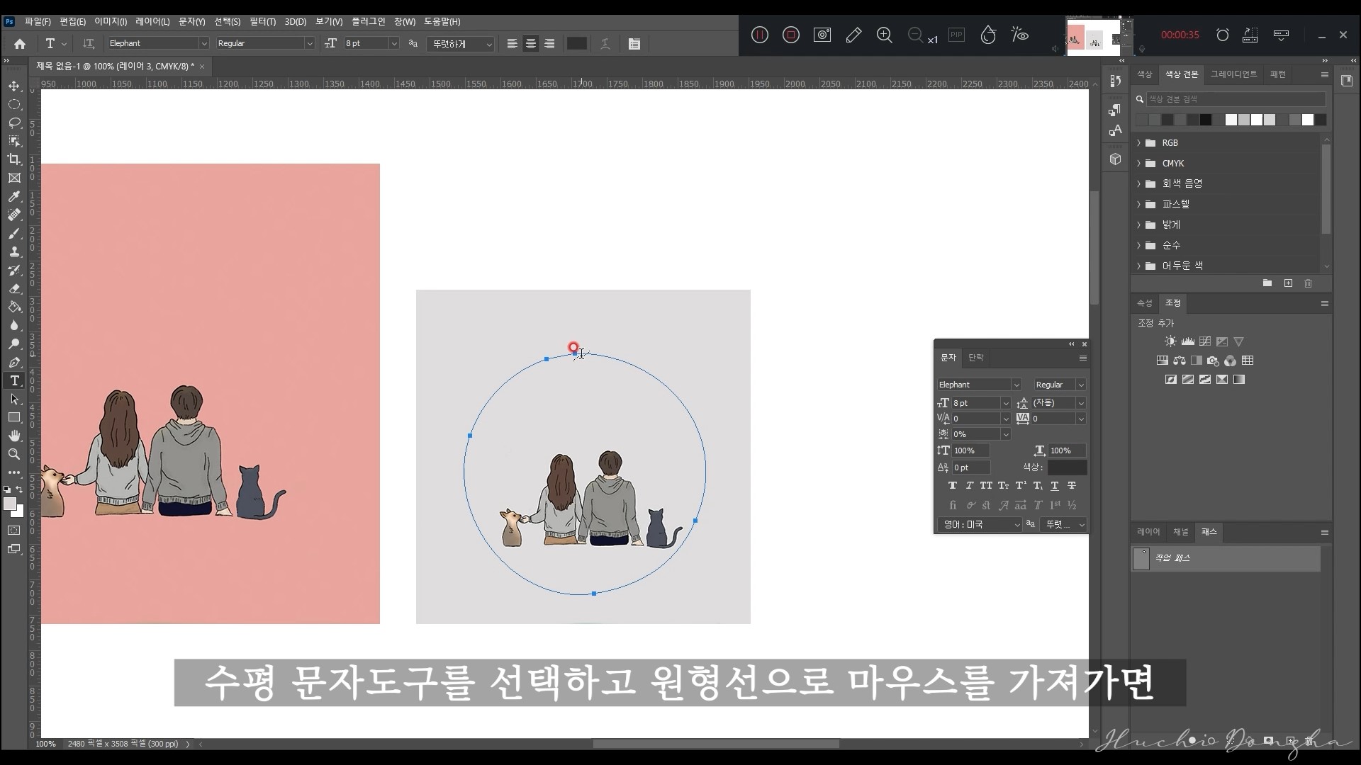Click the create new swatch group button
This screenshot has height=765, width=1361.
click(x=1267, y=283)
